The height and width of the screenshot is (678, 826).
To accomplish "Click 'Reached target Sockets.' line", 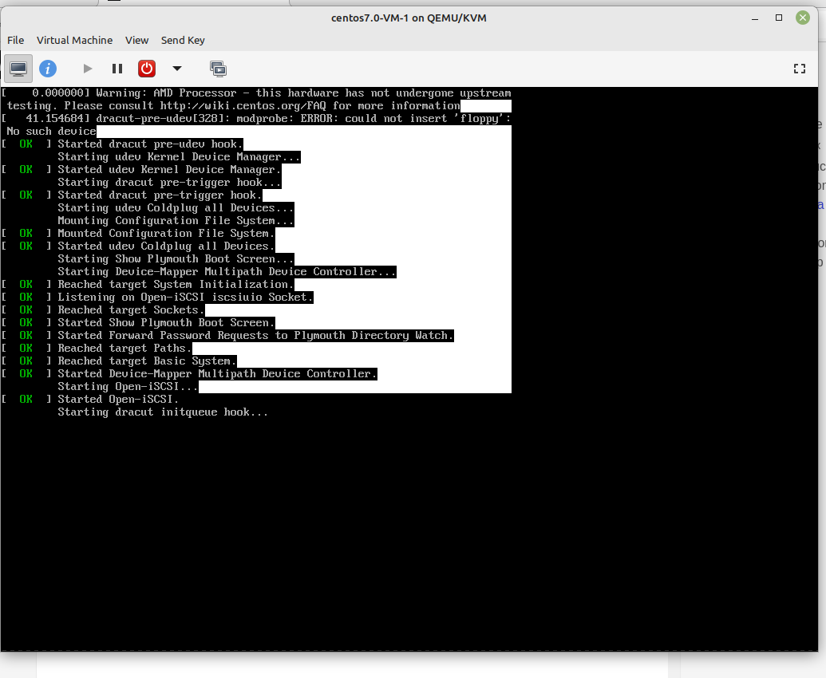I will [x=131, y=310].
